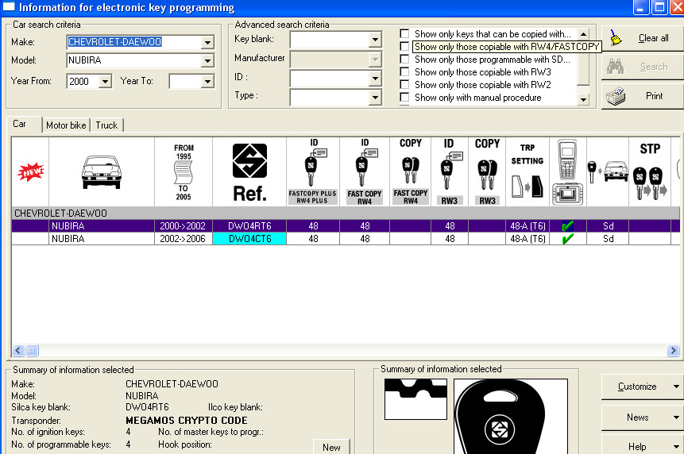The width and height of the screenshot is (684, 454).
Task: Click the DW04RT6 reference cell
Action: pos(249,226)
